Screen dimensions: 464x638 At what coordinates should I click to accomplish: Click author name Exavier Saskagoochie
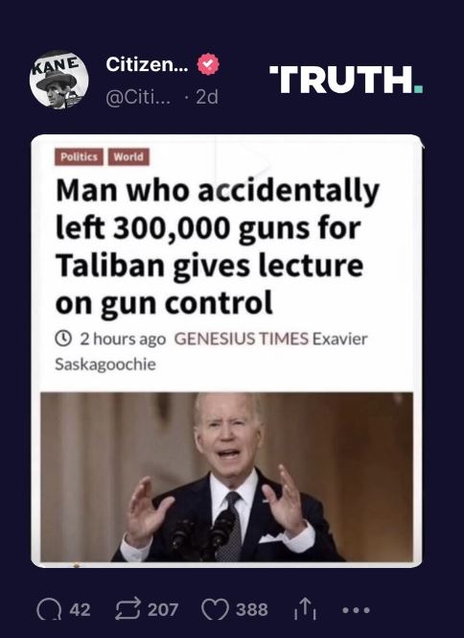pos(211,351)
